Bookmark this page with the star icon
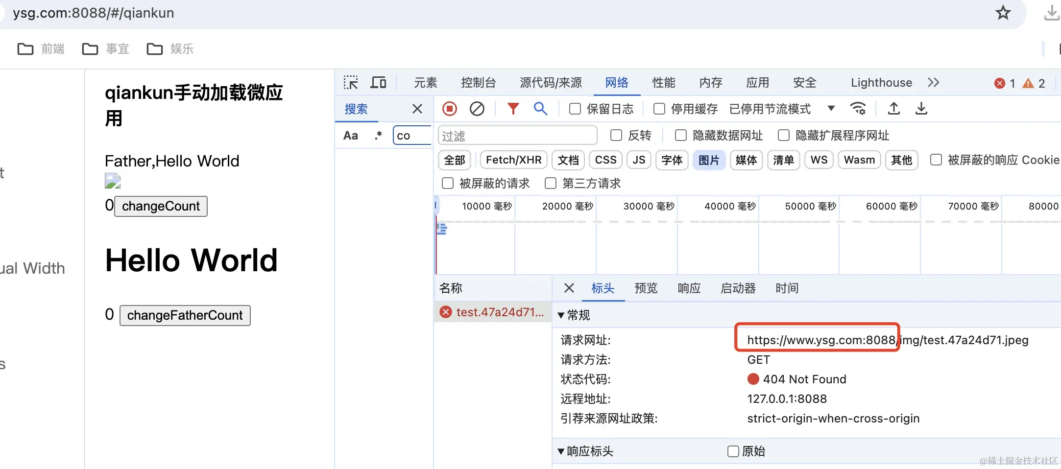 (1003, 13)
